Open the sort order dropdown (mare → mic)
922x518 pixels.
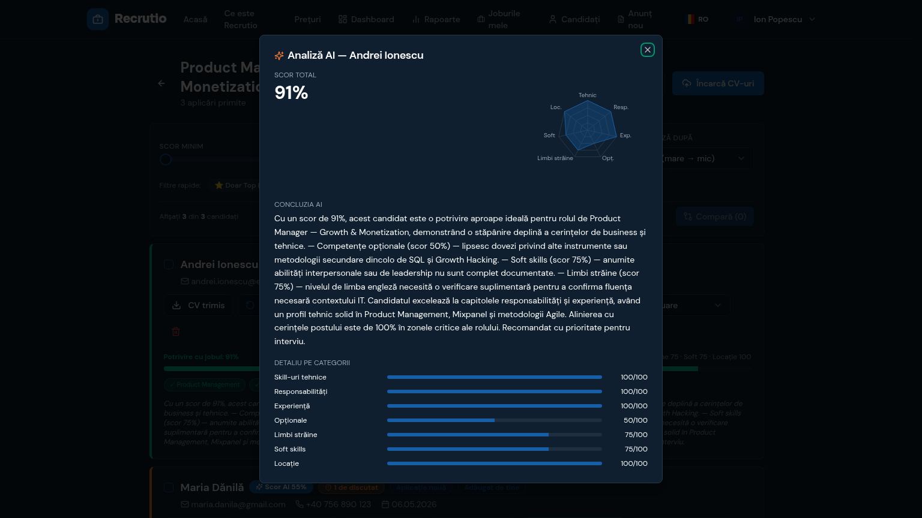pos(705,158)
